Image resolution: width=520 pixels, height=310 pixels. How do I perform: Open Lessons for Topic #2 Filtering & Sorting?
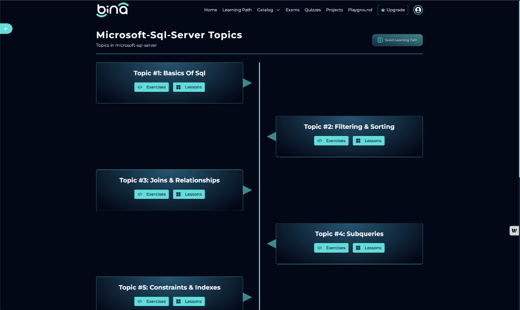tap(369, 141)
